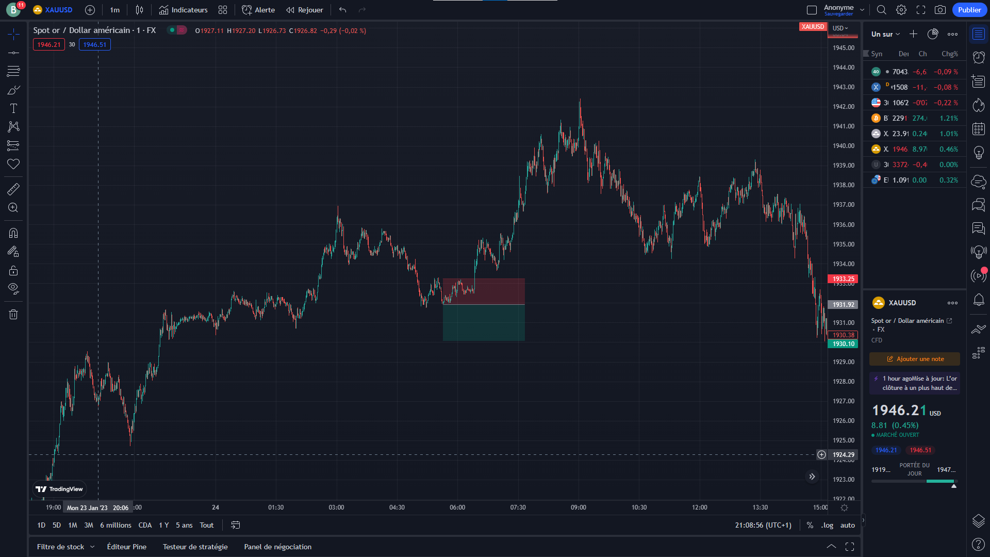Select the Ruler measure tool
This screenshot has height=557, width=990.
click(x=13, y=189)
